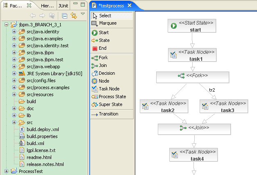Screen dimensions: 257x175
Task: Select the Fork node tool
Action: click(103, 58)
